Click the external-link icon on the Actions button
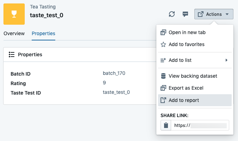Screen dimensions: 238x141 201,14
